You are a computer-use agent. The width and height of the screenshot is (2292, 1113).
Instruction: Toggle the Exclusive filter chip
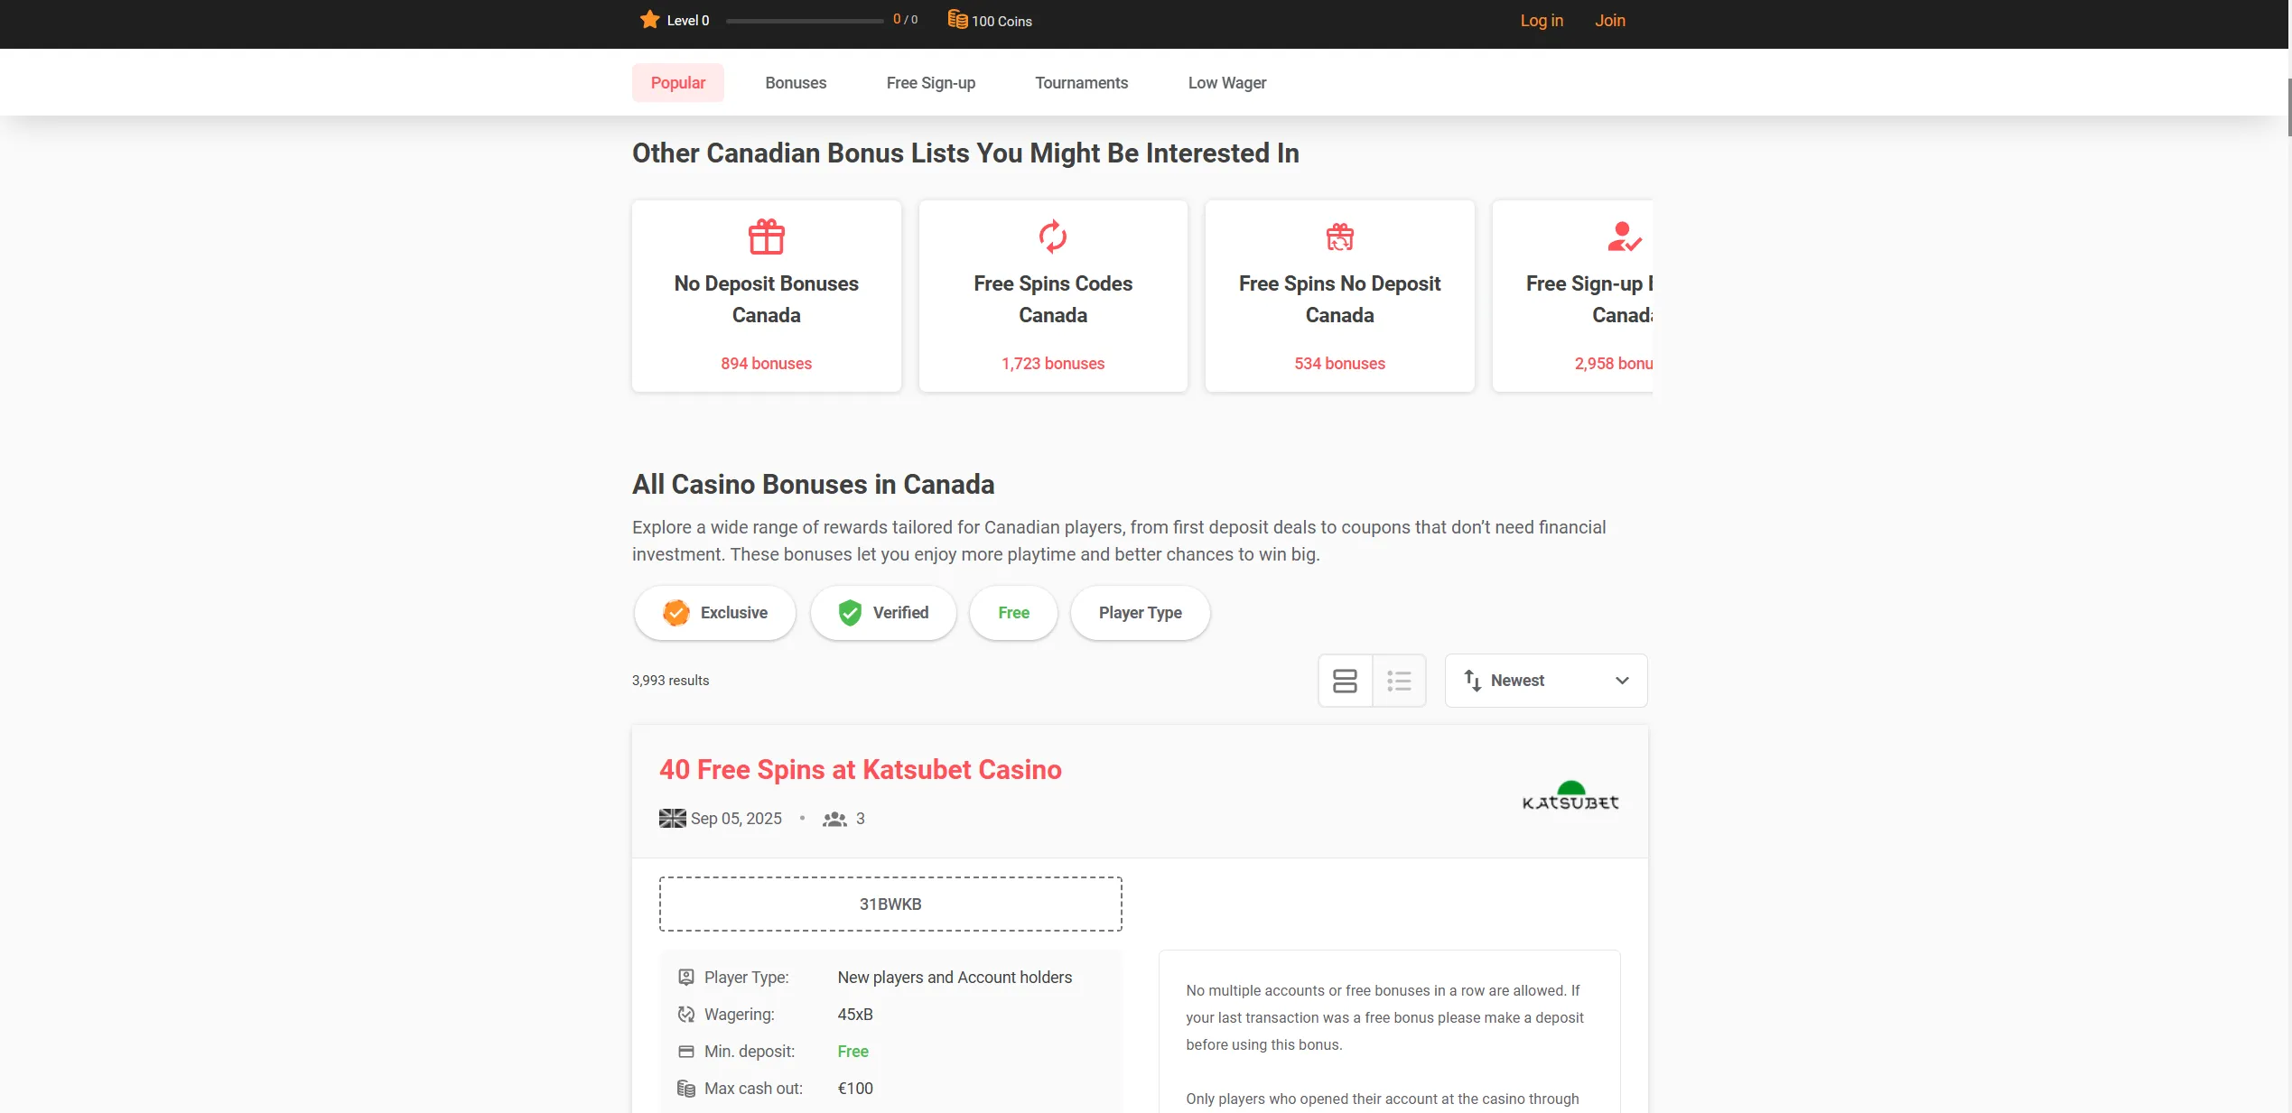click(714, 613)
